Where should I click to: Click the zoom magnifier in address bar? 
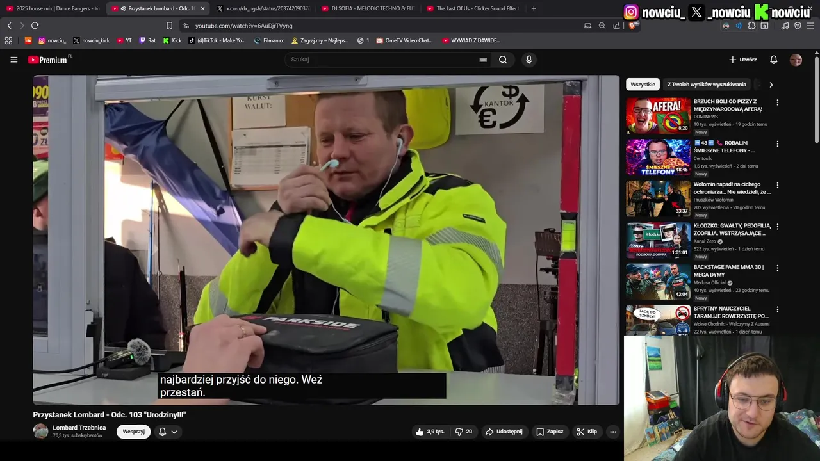[x=602, y=26]
